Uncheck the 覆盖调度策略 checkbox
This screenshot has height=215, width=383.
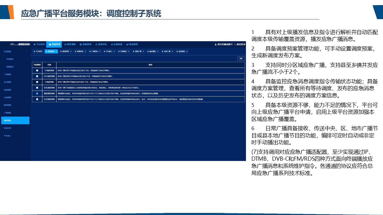[x=37, y=93]
